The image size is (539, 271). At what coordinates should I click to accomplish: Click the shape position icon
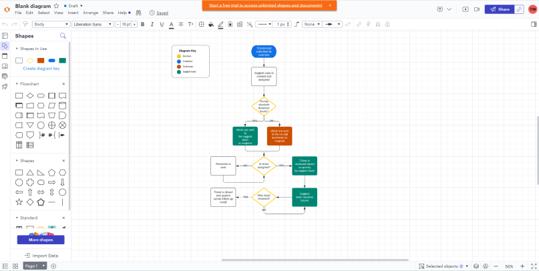tap(202, 25)
